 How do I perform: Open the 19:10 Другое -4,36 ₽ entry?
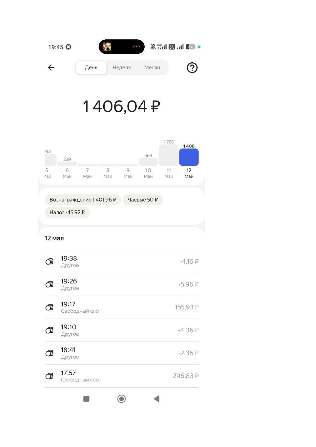click(x=121, y=330)
